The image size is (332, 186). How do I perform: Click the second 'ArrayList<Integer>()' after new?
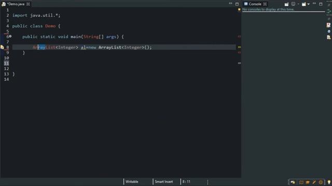124,47
